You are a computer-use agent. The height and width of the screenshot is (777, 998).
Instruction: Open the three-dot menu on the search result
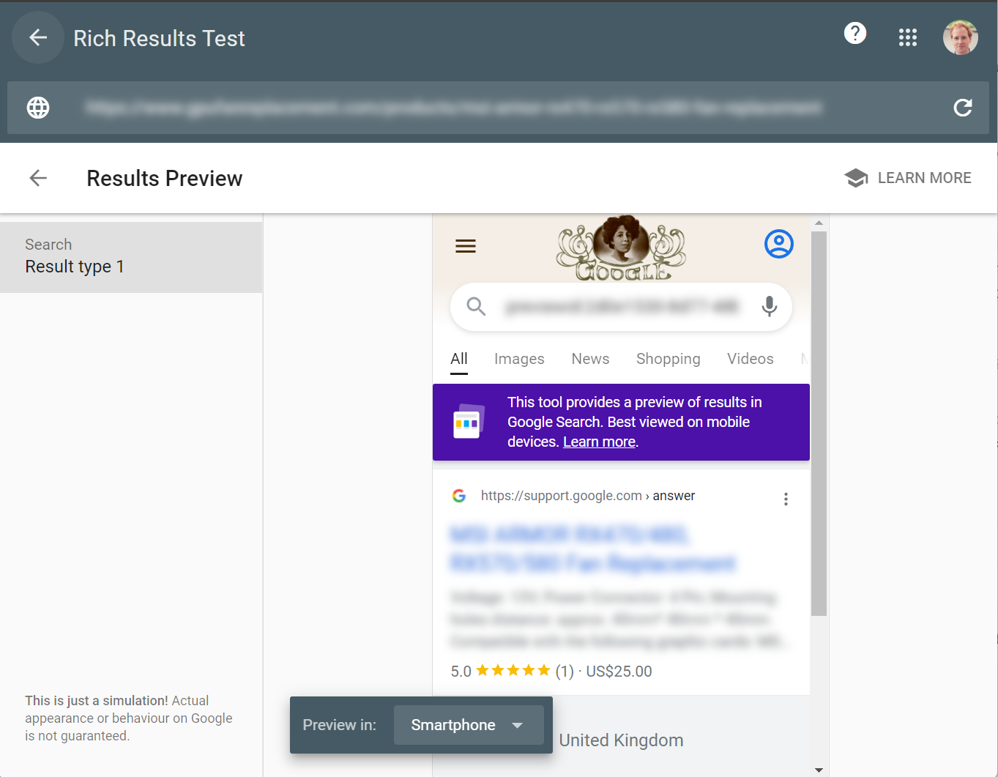[x=786, y=499]
